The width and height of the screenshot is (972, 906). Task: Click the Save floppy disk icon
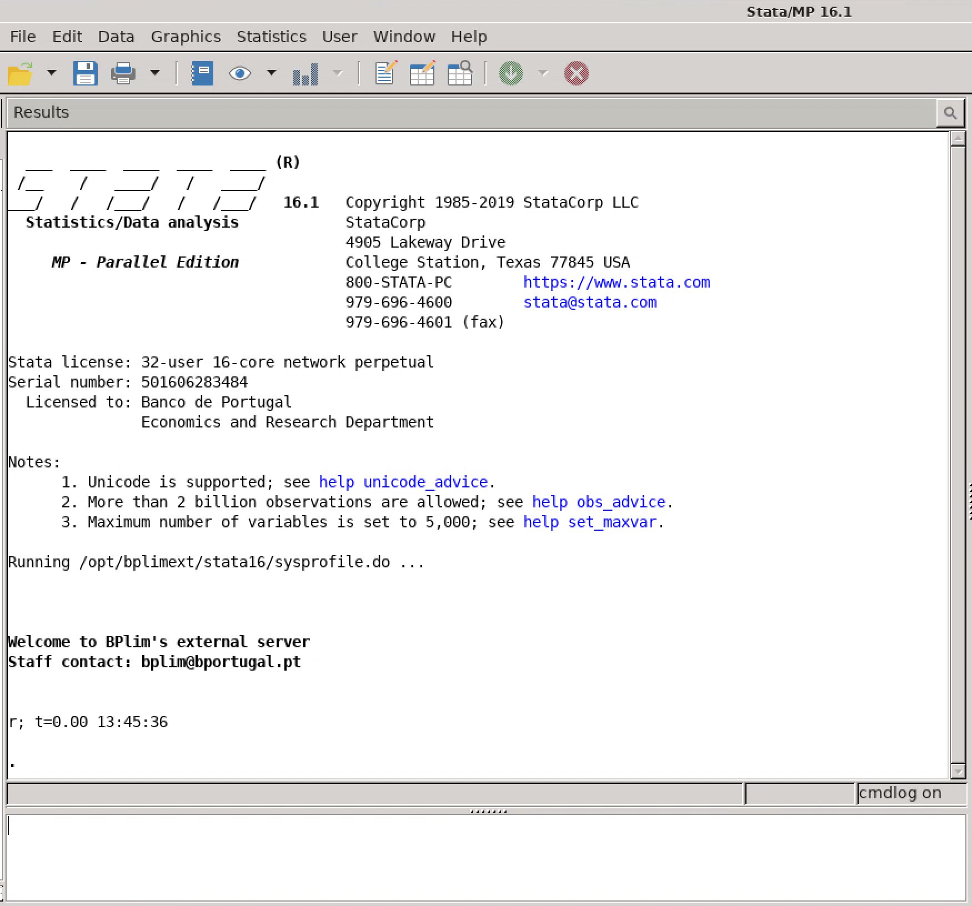tap(85, 73)
